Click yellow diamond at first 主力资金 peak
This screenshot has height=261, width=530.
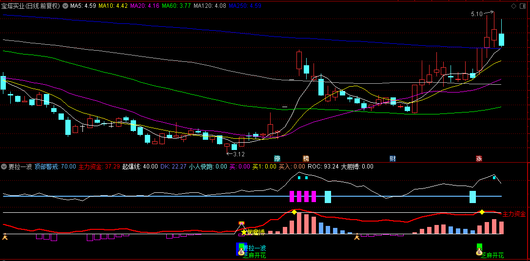pyautogui.click(x=294, y=212)
